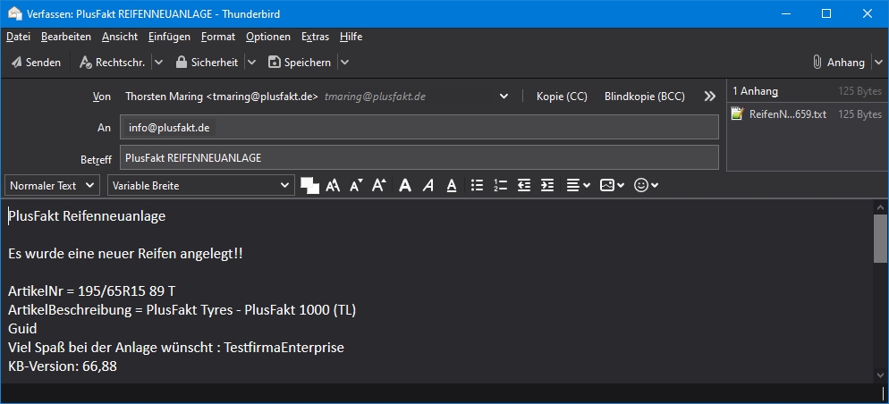Toggle italic formatting

[428, 185]
